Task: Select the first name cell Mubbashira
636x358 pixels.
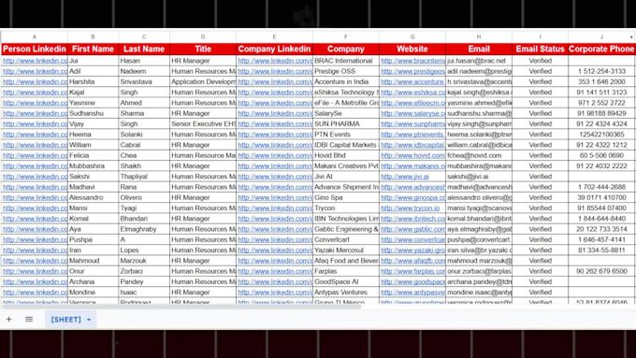Action: [93, 166]
